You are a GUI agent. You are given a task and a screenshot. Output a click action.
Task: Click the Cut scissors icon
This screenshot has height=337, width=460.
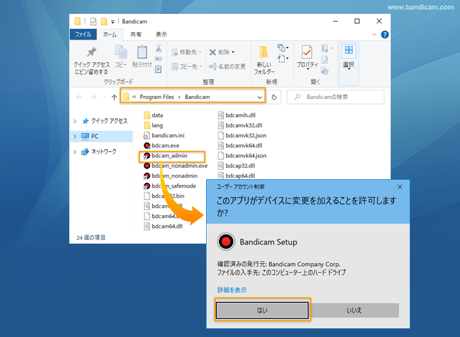pos(159,48)
